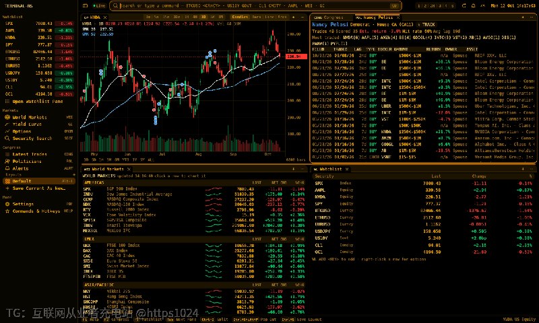Click the command search input field
The height and width of the screenshot is (323, 539).
[x=255, y=6]
